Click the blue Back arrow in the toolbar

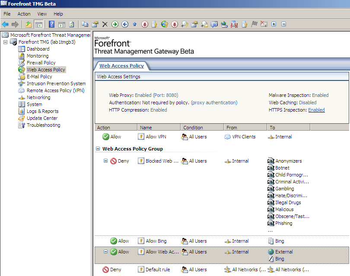tap(5, 24)
